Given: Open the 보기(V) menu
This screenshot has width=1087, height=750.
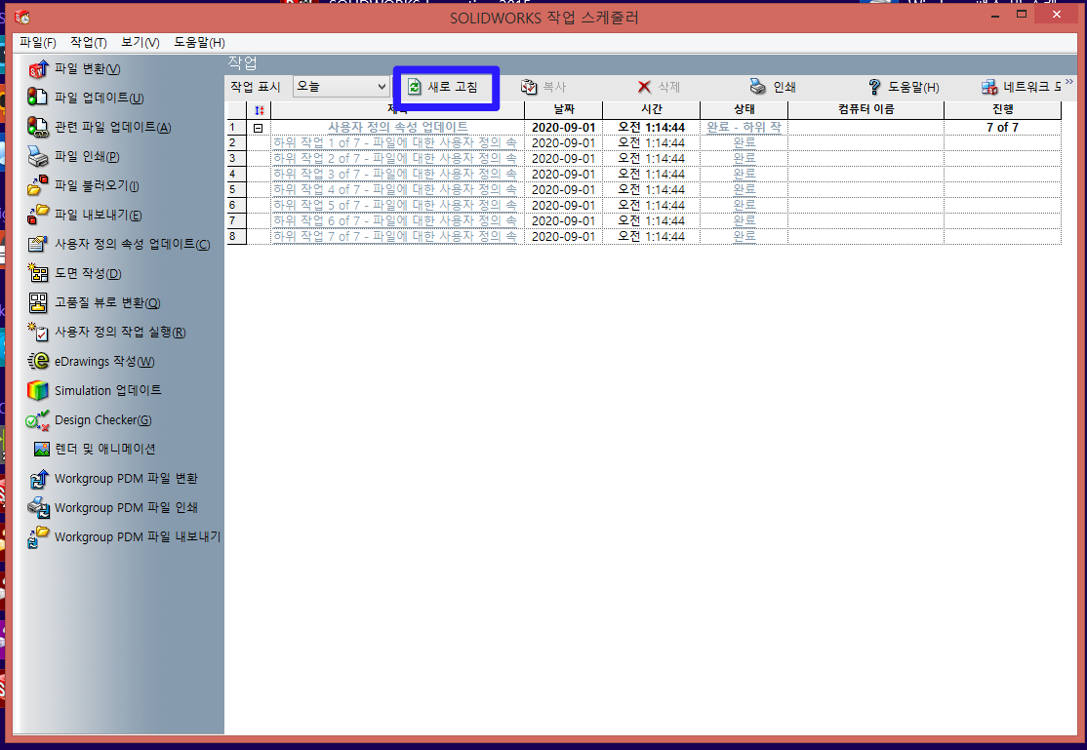Looking at the screenshot, I should (141, 42).
